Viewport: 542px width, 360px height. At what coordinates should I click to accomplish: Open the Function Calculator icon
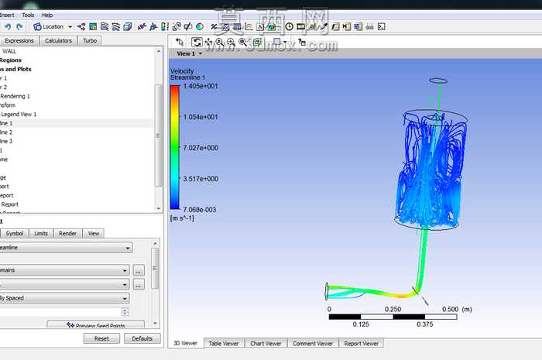(x=335, y=26)
